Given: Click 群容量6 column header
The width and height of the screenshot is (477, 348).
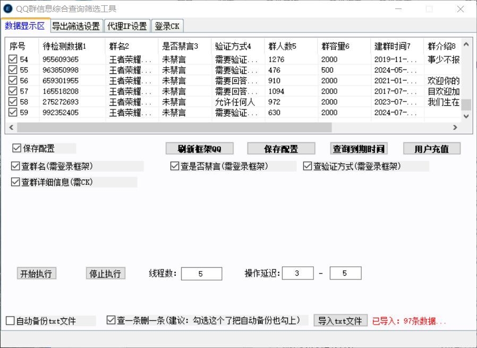Looking at the screenshot, I should tap(344, 46).
